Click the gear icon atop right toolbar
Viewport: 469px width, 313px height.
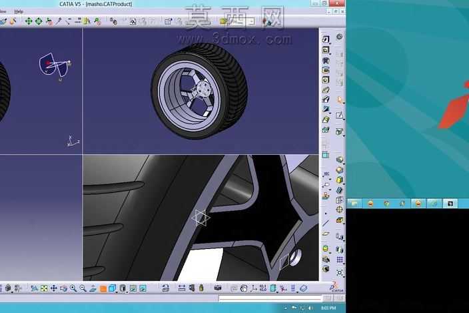(340, 37)
